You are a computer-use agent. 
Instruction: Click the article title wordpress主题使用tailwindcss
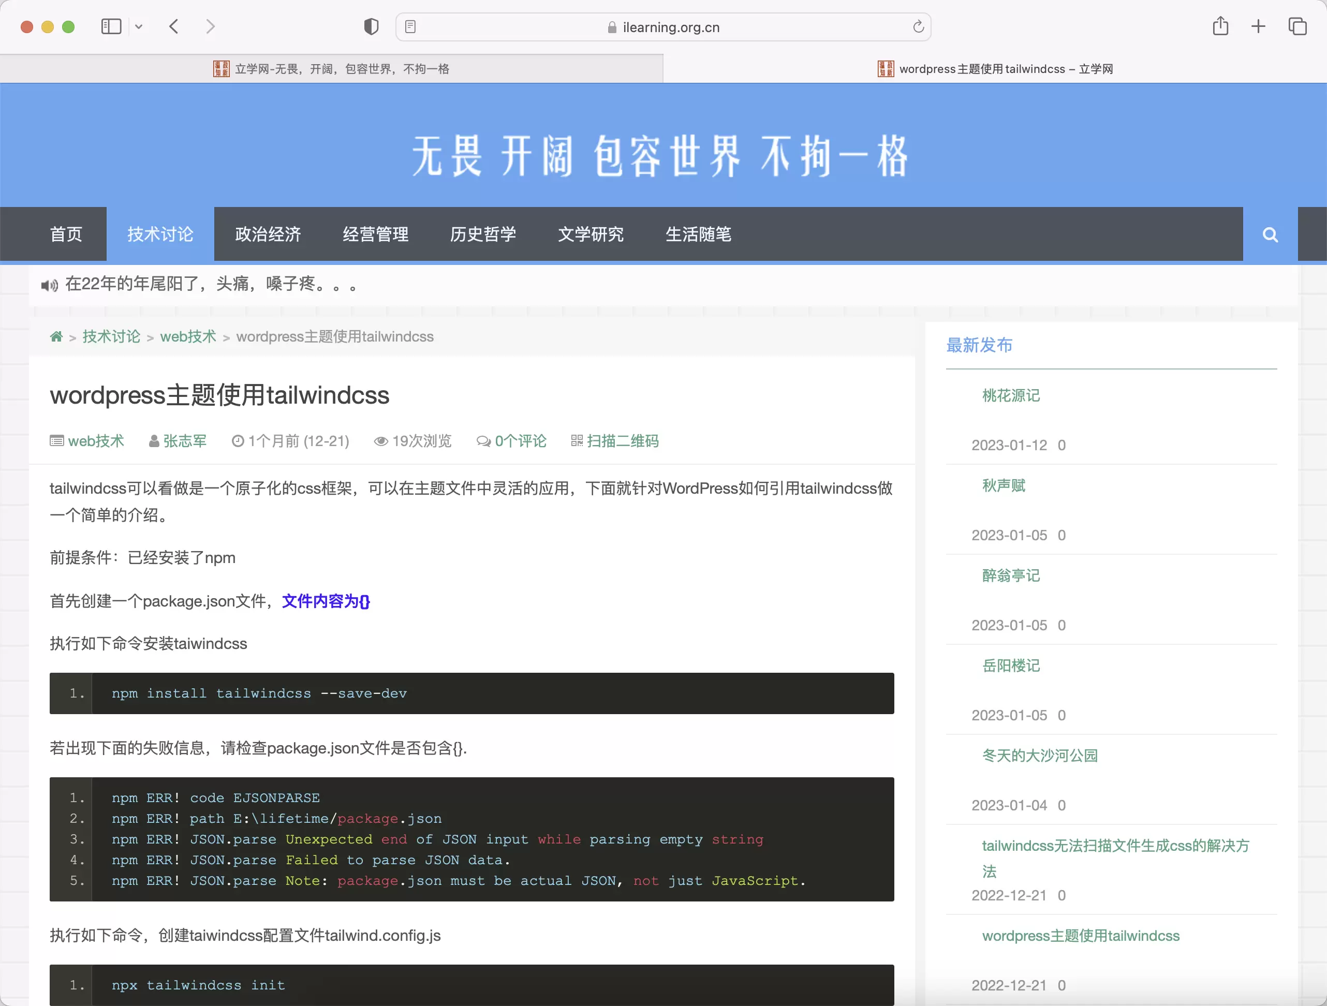click(x=219, y=395)
